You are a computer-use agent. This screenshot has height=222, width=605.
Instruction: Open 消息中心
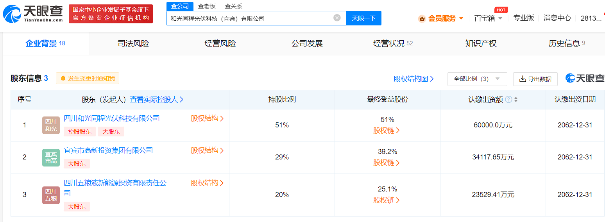(x=557, y=18)
